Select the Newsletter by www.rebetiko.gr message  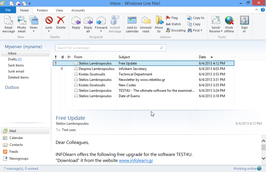(144, 80)
